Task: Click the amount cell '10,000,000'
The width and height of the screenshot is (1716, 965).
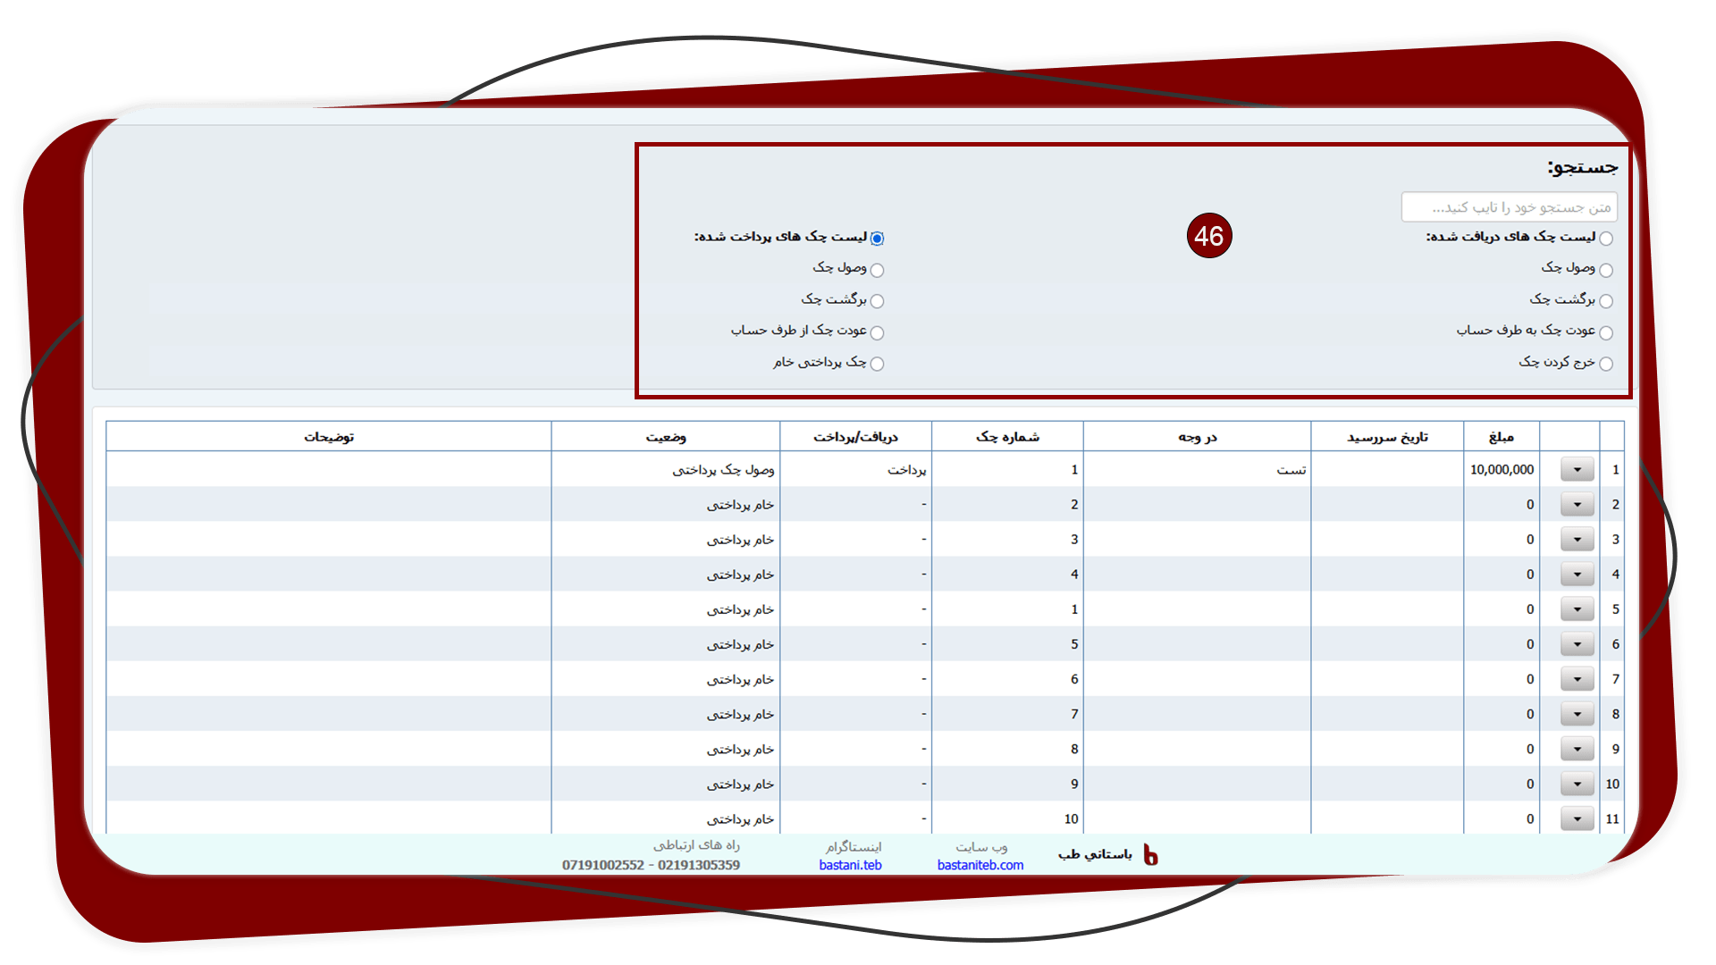Action: (1501, 469)
